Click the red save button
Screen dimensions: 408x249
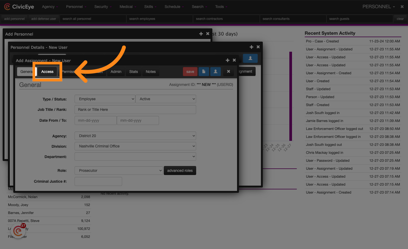(190, 72)
